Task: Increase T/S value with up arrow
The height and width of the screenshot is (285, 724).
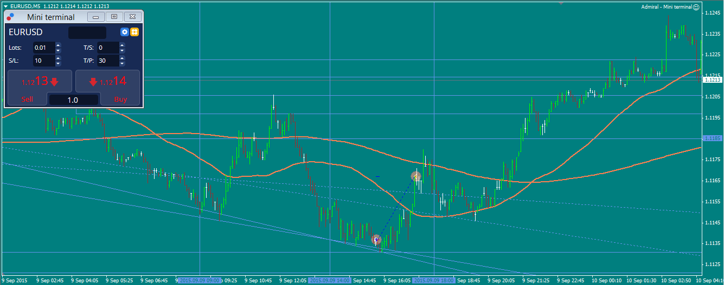Action: pos(122,45)
